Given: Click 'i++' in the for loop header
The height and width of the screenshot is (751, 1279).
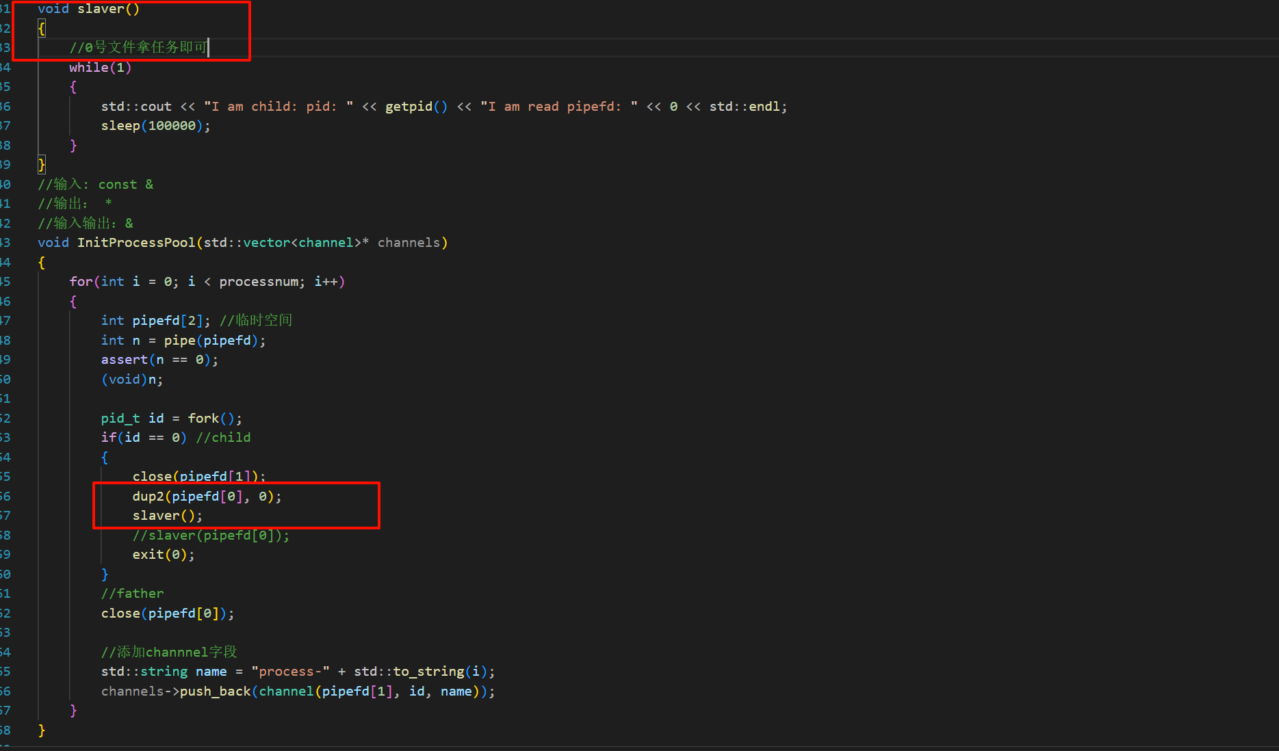Looking at the screenshot, I should (326, 281).
